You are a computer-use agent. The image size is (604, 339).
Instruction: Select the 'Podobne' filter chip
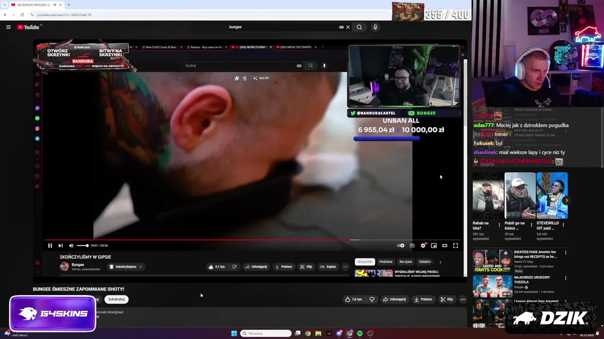click(x=386, y=262)
